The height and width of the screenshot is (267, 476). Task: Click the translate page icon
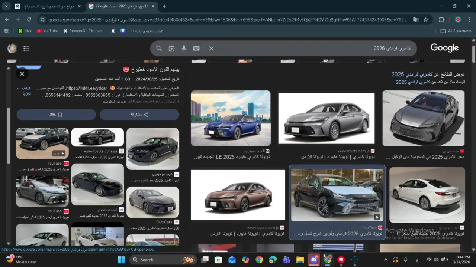point(416,20)
